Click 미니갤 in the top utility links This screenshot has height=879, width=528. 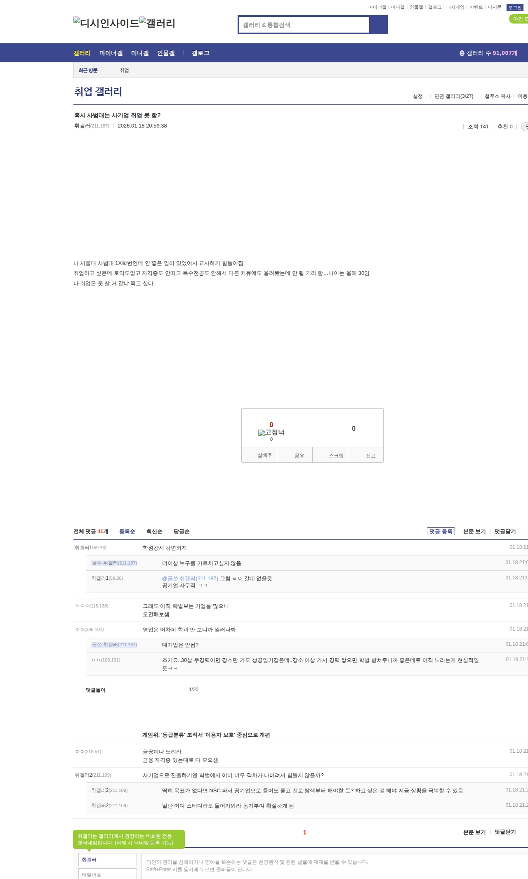(398, 7)
